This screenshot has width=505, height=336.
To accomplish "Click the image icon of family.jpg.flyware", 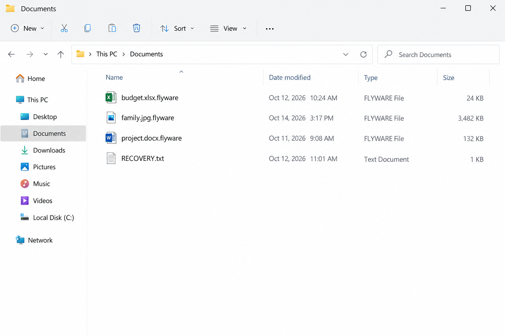I will click(111, 118).
